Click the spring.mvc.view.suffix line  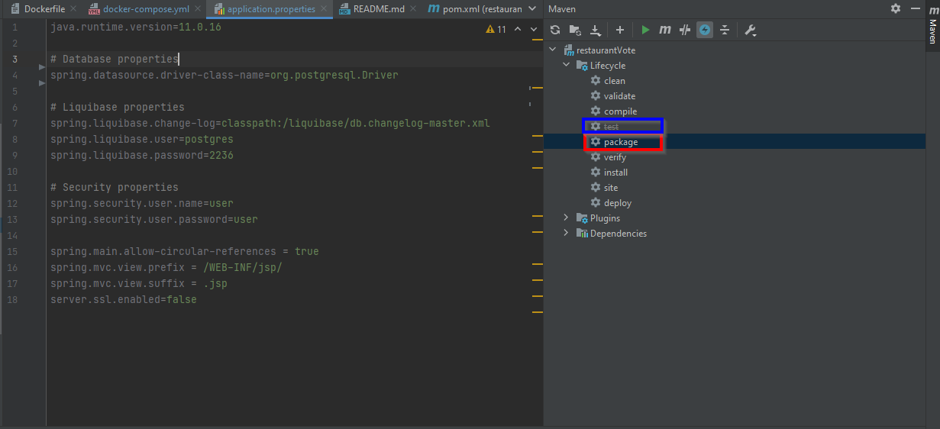pyautogui.click(x=139, y=283)
